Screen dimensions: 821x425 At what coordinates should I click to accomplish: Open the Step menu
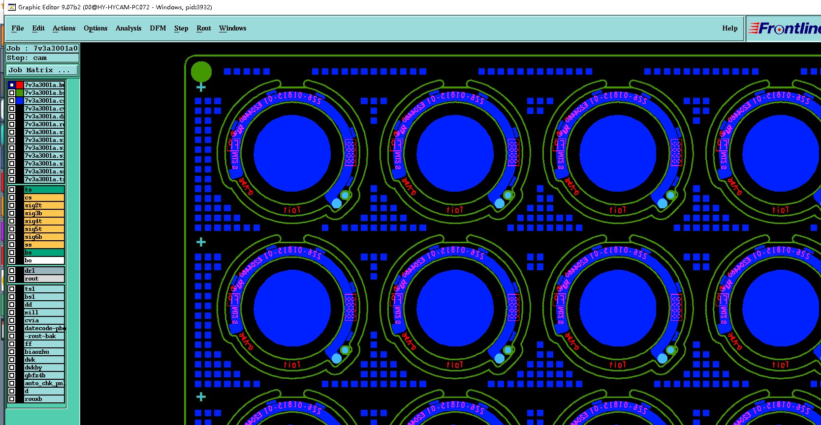[181, 28]
